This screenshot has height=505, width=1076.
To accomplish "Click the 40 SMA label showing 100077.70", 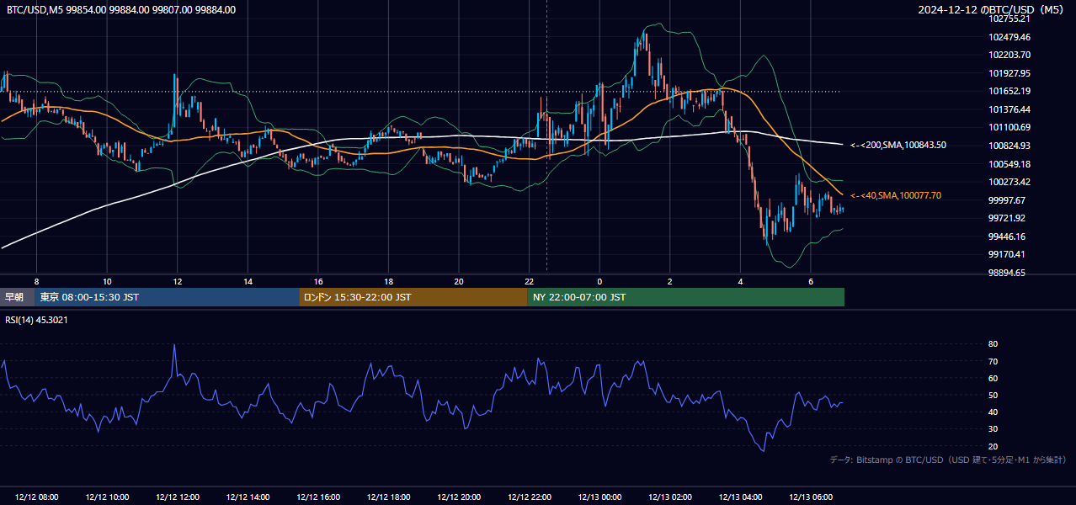I will pos(896,195).
